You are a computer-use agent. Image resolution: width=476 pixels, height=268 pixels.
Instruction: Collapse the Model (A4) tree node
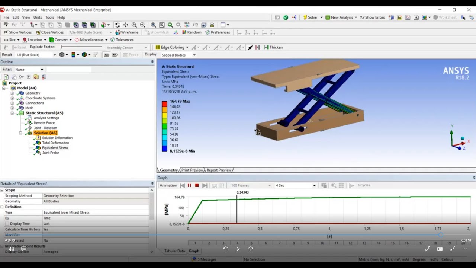click(x=3, y=88)
